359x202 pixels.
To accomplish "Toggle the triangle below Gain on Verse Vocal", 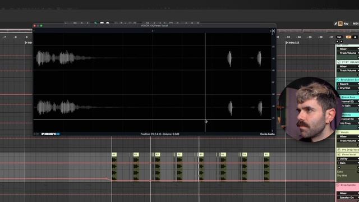I will coord(339,167).
